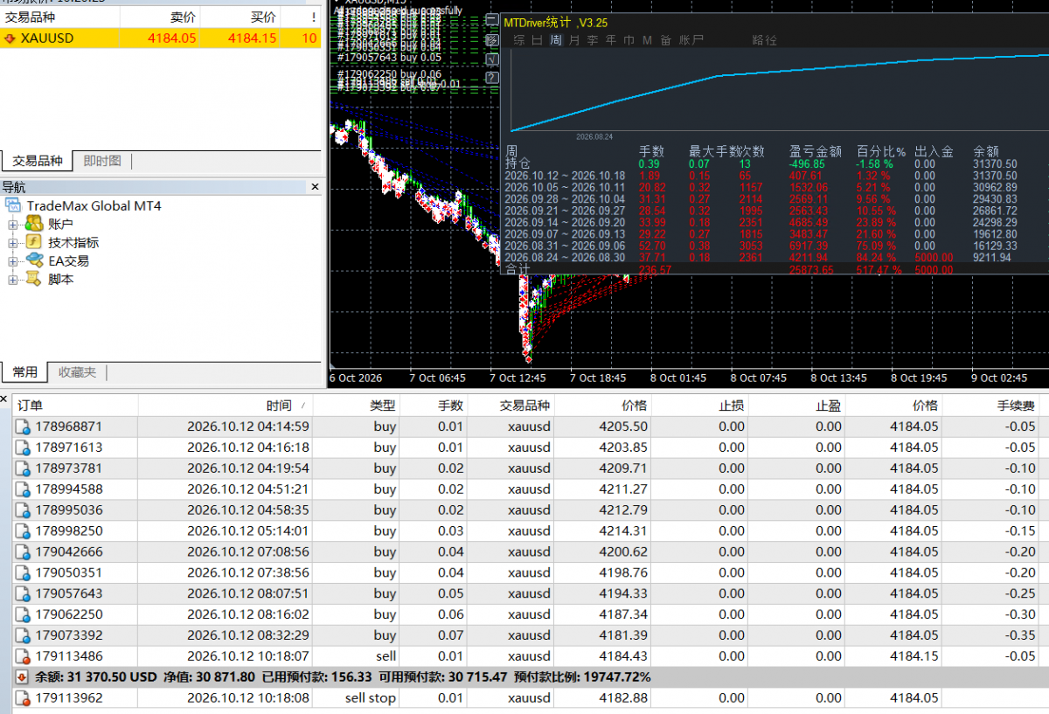The image size is (1049, 714).
Task: Select the 年 tab in MTDriver statistics
Action: (x=610, y=40)
